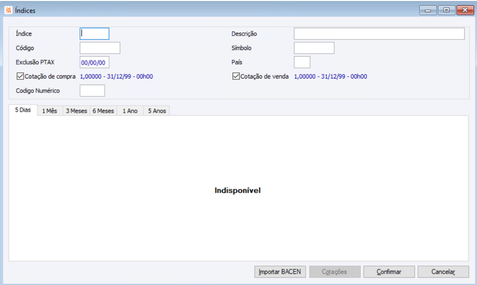
Task: Click the Indisponível chart message
Action: pyautogui.click(x=238, y=190)
